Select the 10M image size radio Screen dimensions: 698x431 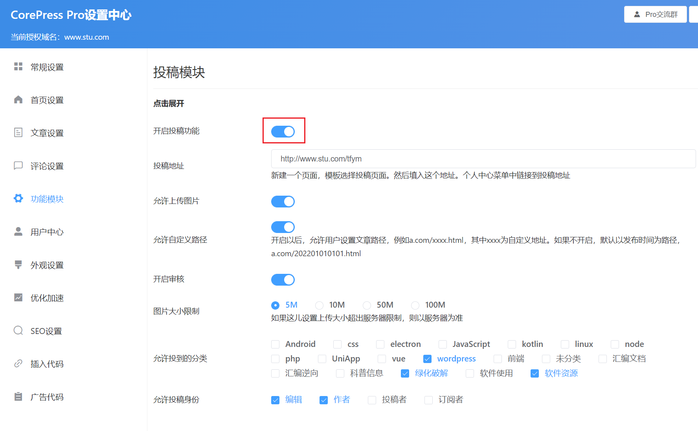(x=319, y=305)
